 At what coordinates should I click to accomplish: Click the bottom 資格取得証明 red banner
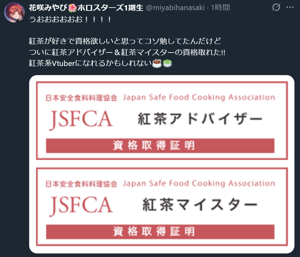coord(160,232)
